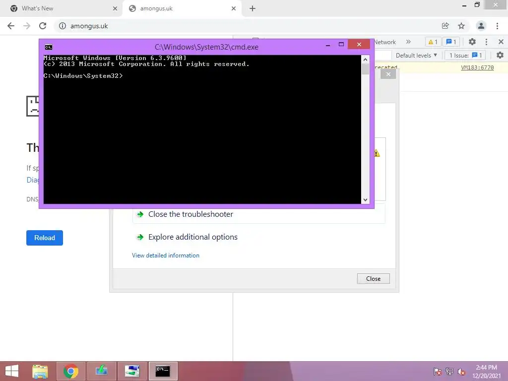508x381 pixels.
Task: Open console settings gear icon
Action: (x=500, y=56)
